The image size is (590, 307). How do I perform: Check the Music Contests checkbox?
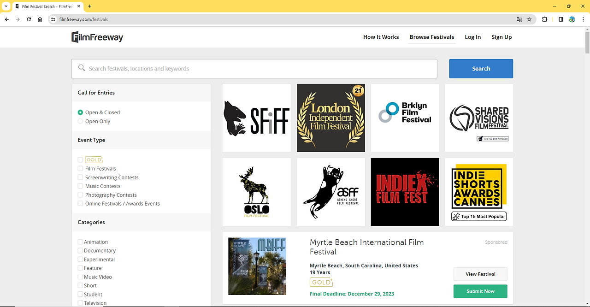pyautogui.click(x=81, y=186)
